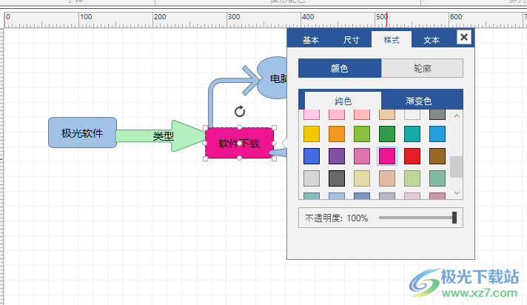This screenshot has height=305, width=527.
Task: Pick the light pink-magenta swatch
Action: point(362,156)
